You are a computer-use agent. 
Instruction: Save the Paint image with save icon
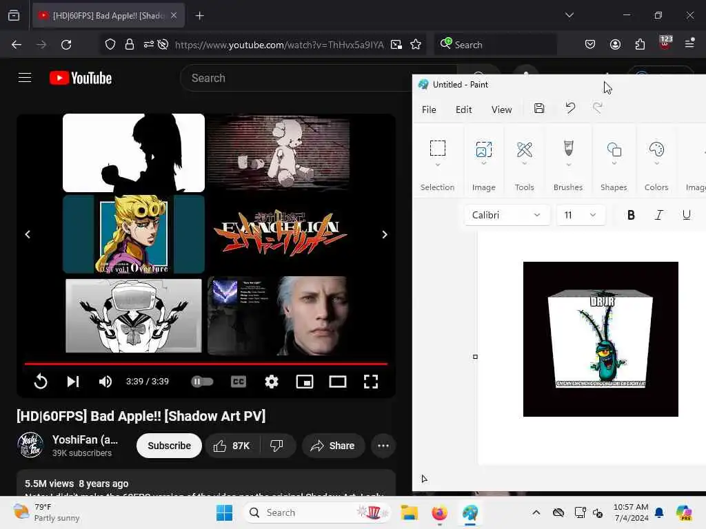tap(539, 108)
